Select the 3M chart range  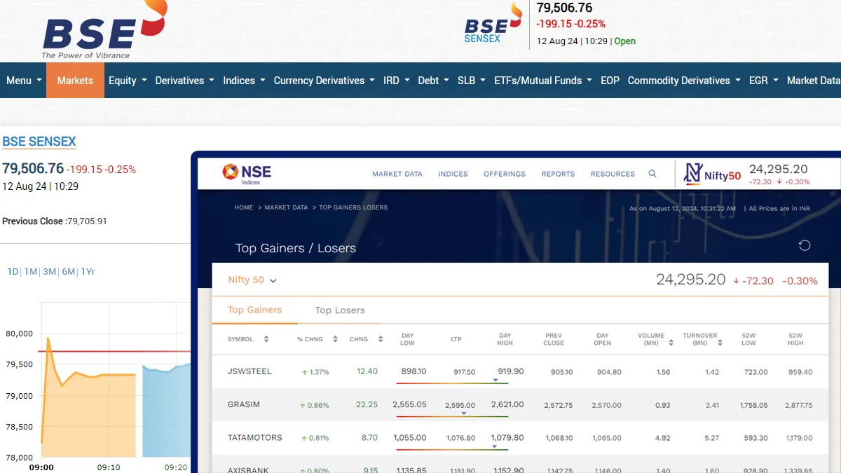point(50,272)
